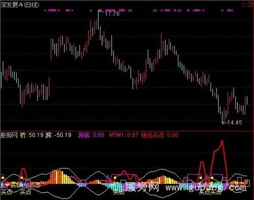Click the 跨: -50.19 indicator value

pyautogui.click(x=58, y=135)
